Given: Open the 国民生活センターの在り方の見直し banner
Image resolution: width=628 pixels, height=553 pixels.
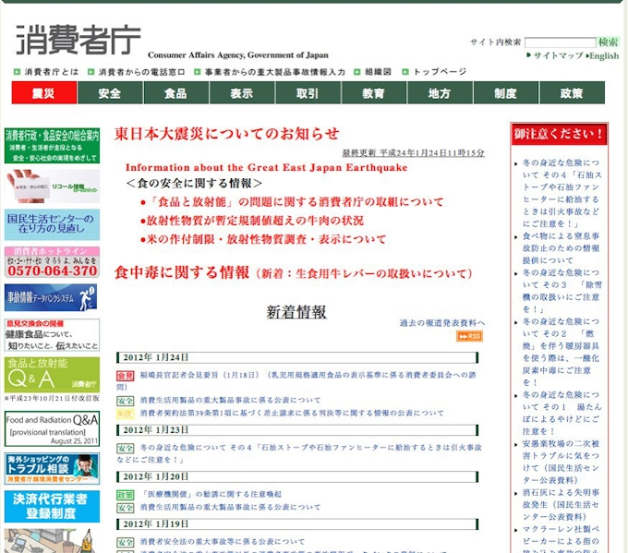Looking at the screenshot, I should [52, 224].
